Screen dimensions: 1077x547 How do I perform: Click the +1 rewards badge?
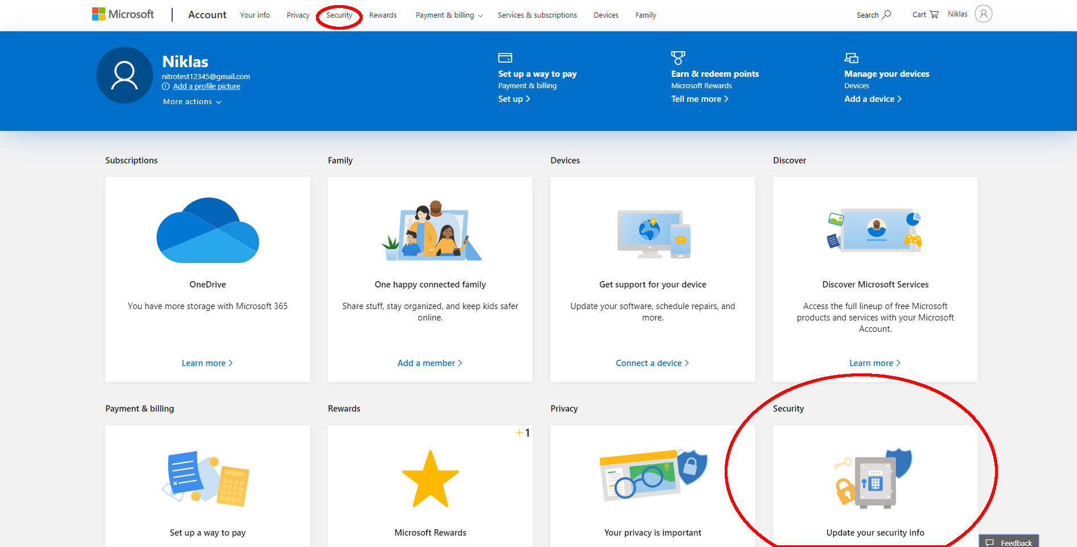click(523, 433)
